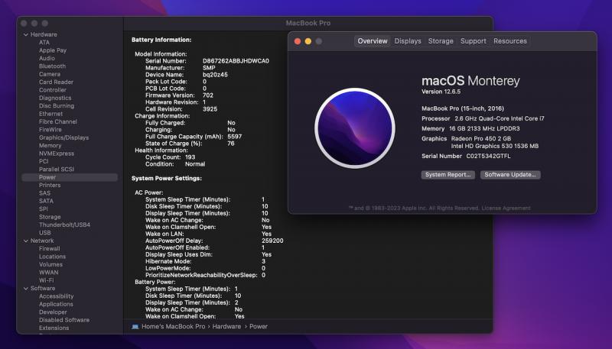Viewport: 612px width, 349px height.
Task: Select Disc Burning in the sidebar
Action: click(57, 106)
